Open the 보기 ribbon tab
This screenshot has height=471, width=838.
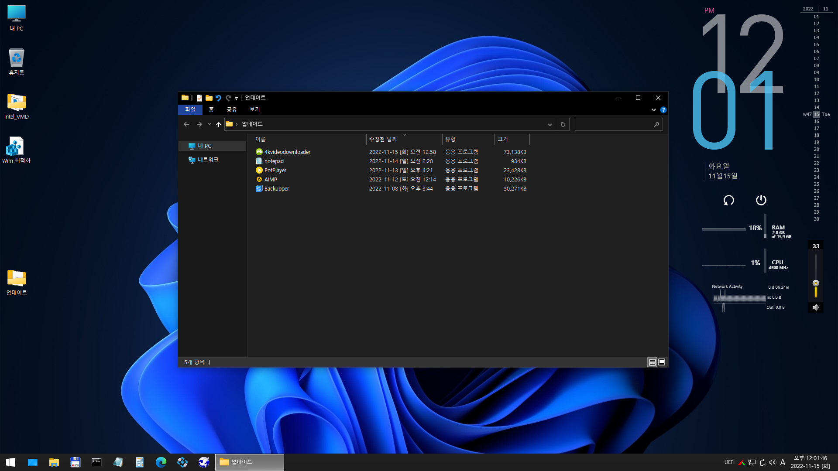[x=255, y=109]
